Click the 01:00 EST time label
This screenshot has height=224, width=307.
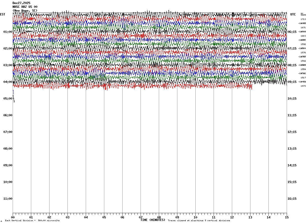(8, 32)
